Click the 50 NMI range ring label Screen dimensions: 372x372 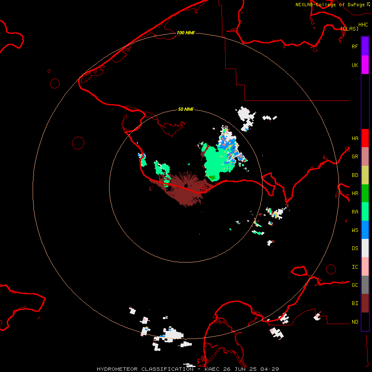pos(186,109)
